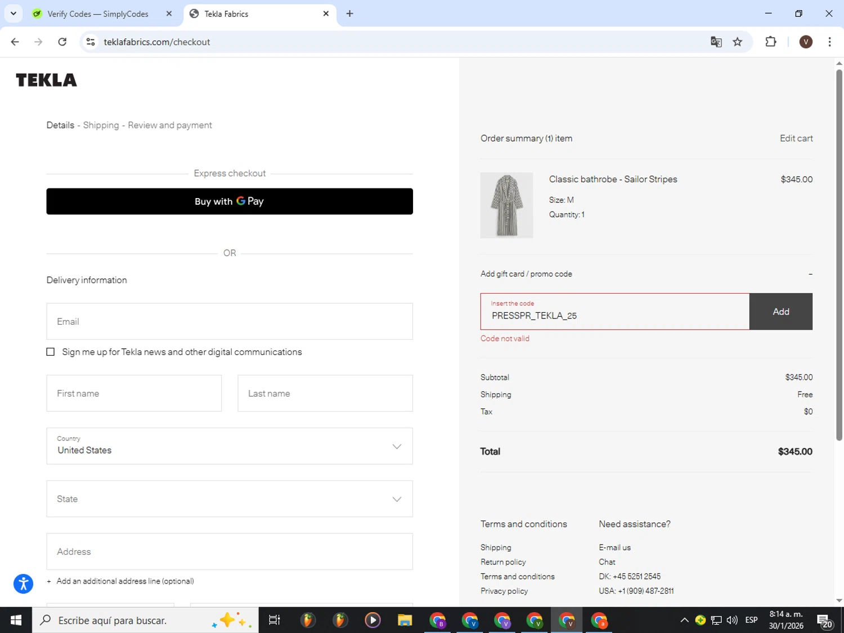Image resolution: width=844 pixels, height=633 pixels.
Task: Close the Tekla Fabrics tab
Action: (x=326, y=14)
